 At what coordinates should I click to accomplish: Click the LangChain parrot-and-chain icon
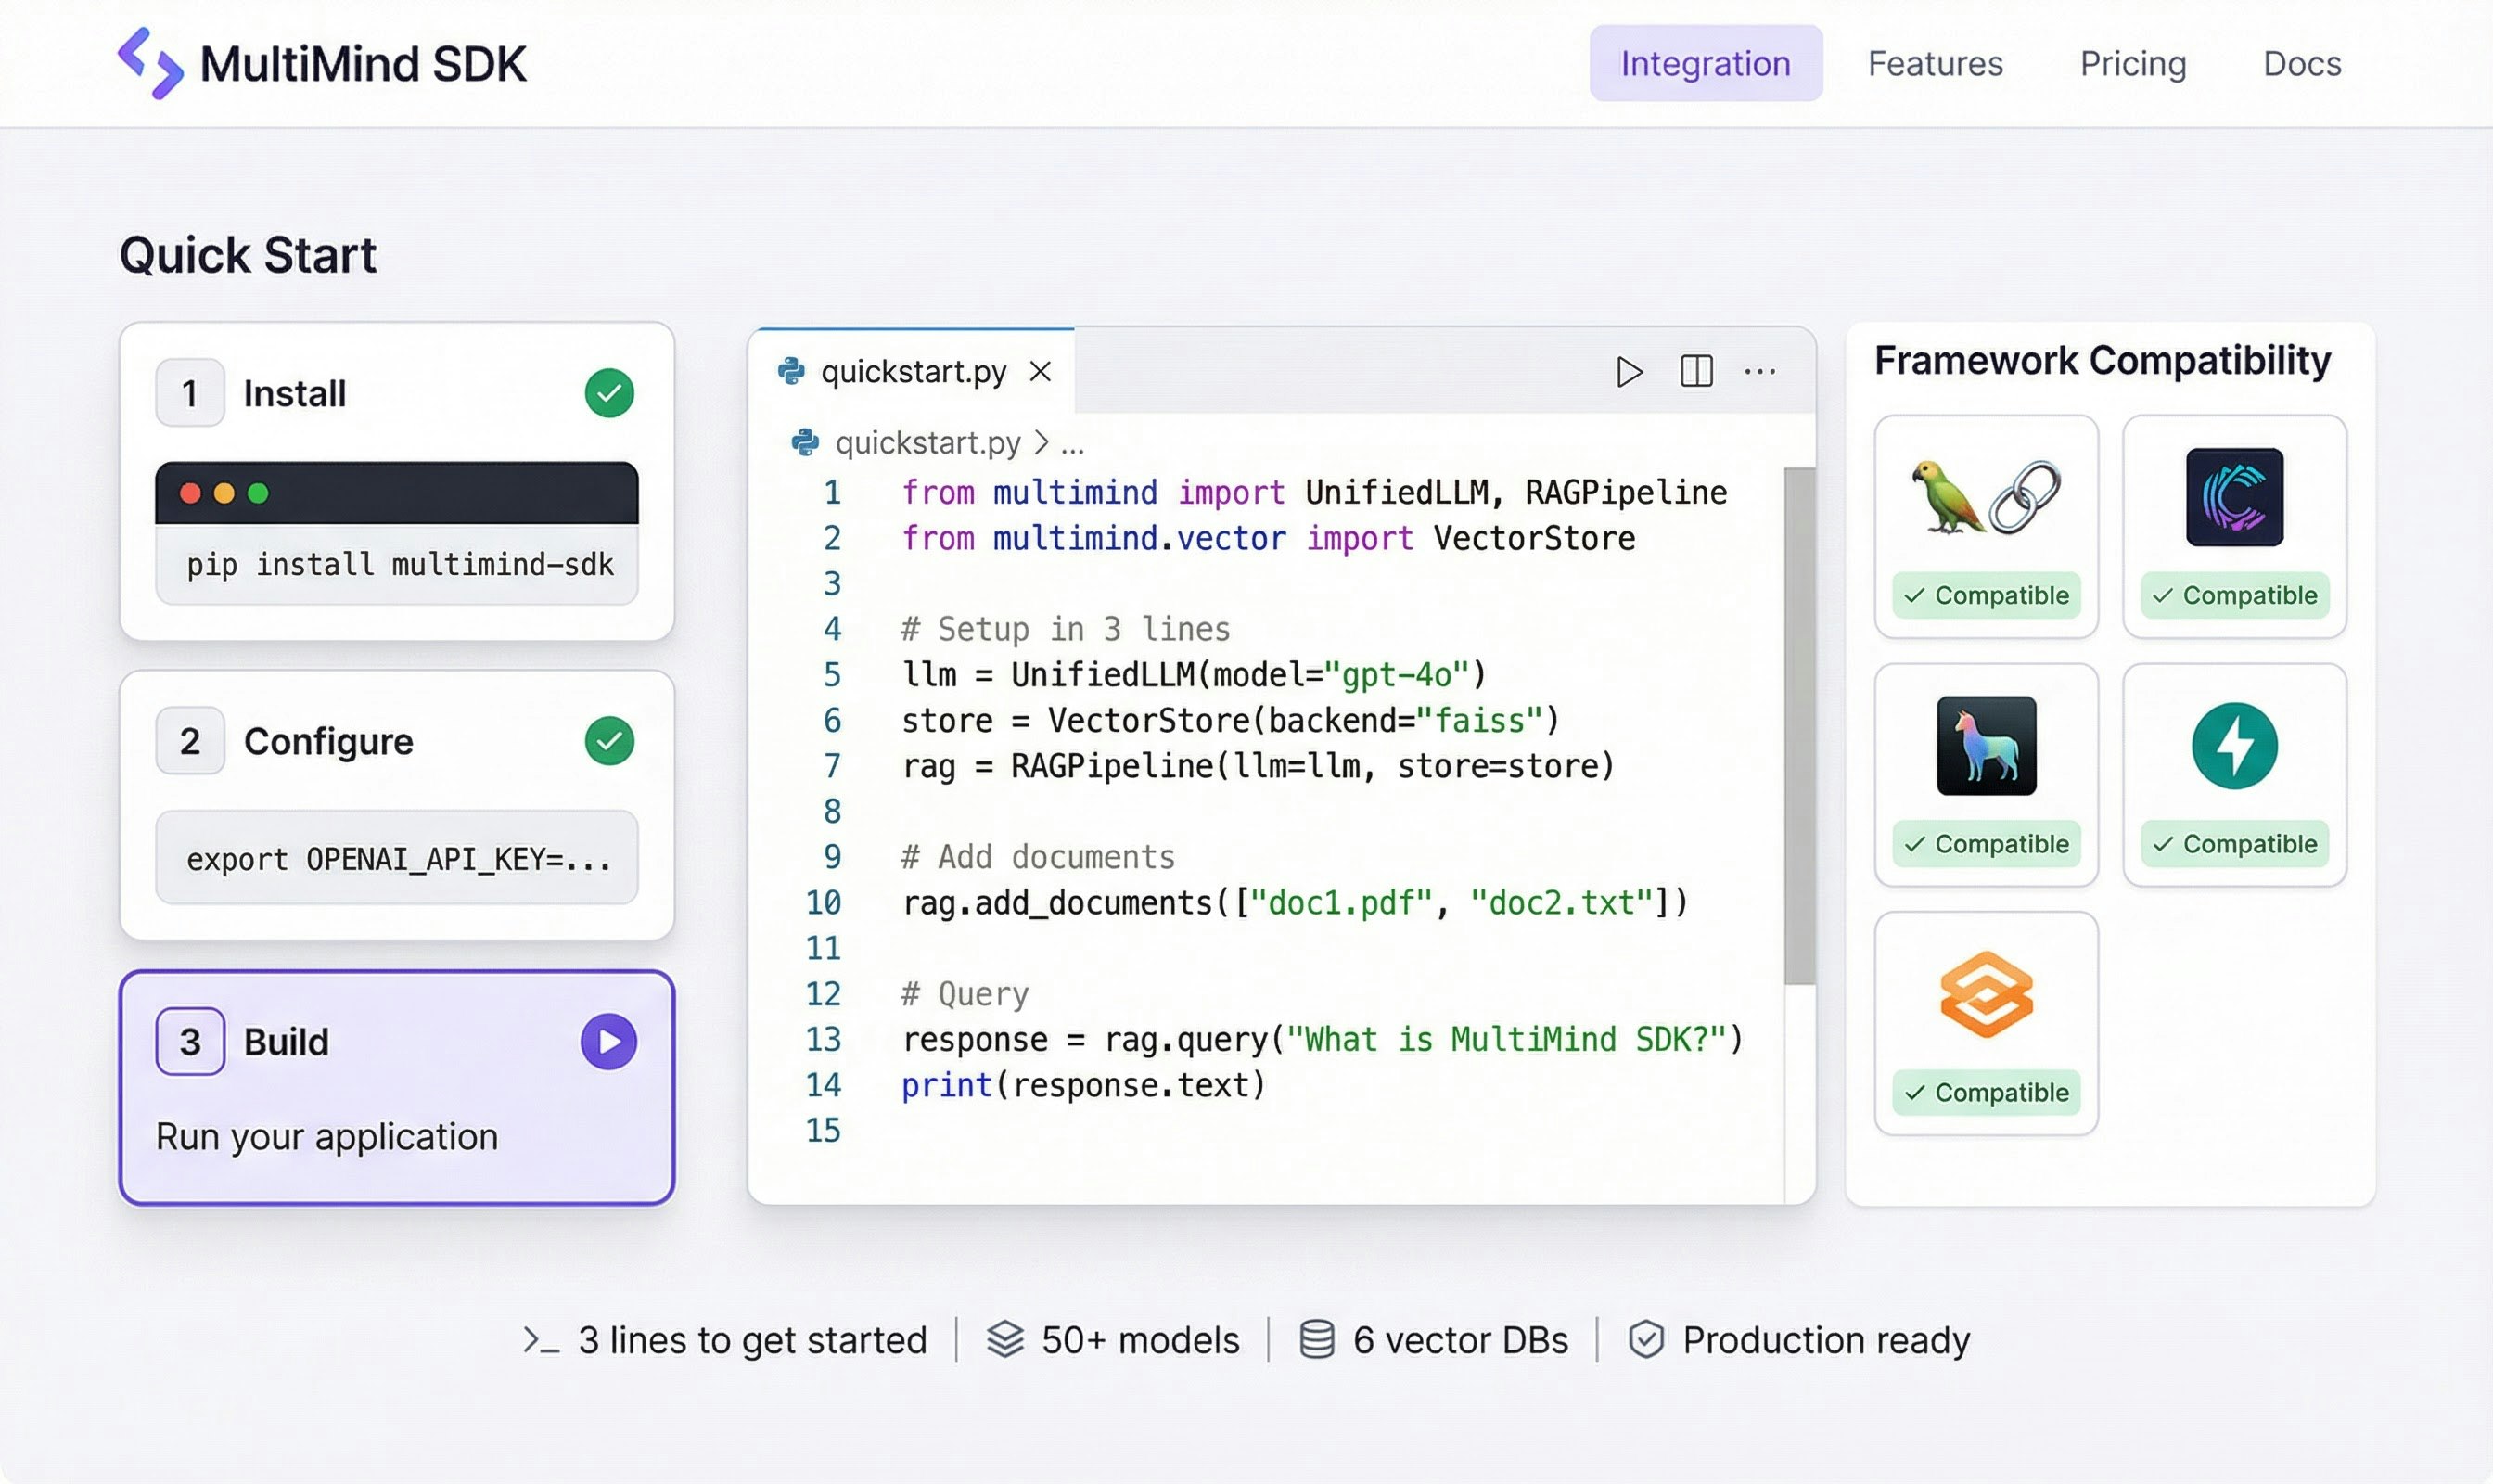coord(1986,499)
